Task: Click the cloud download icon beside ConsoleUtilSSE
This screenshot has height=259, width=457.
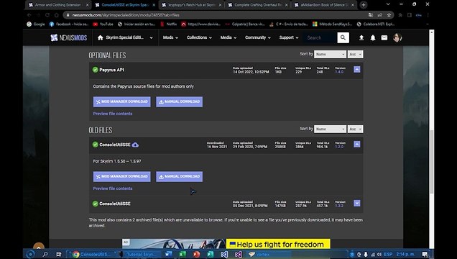Action: (135, 145)
